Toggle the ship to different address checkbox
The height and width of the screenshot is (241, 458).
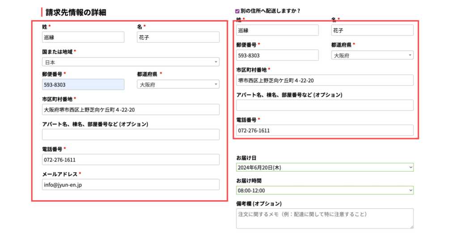(237, 11)
